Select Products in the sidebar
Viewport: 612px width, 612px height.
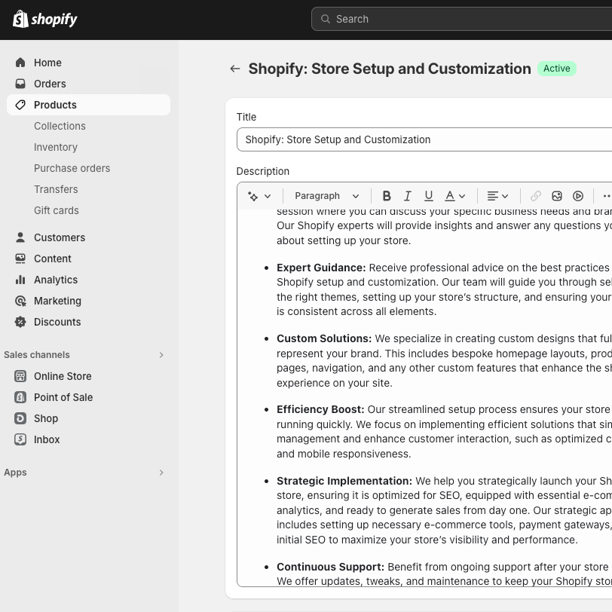[x=88, y=105]
